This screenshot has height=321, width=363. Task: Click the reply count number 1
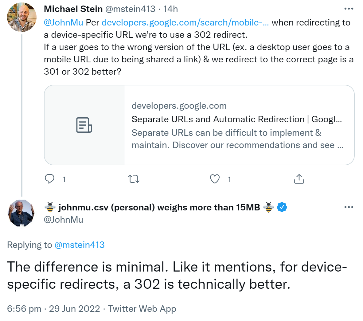(64, 179)
